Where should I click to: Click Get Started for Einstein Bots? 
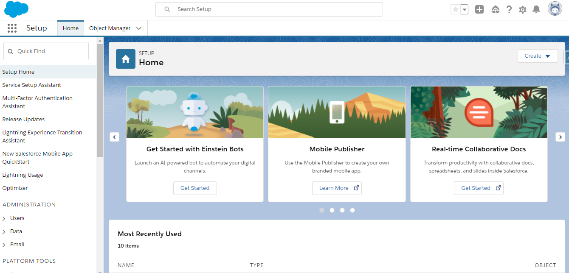pos(195,188)
